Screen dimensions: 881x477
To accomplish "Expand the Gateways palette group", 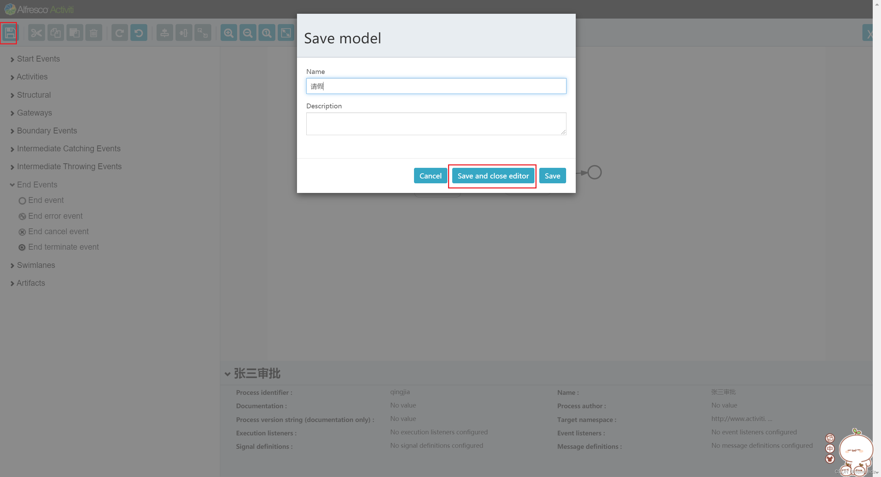I will [34, 113].
